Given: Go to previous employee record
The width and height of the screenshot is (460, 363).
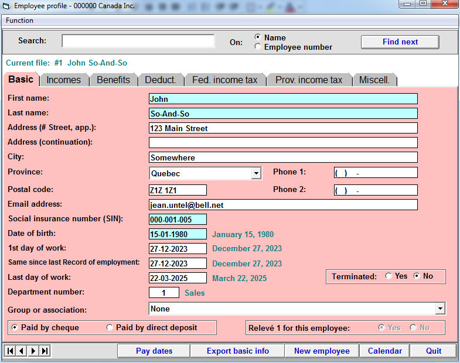Looking at the screenshot, I should (22, 351).
